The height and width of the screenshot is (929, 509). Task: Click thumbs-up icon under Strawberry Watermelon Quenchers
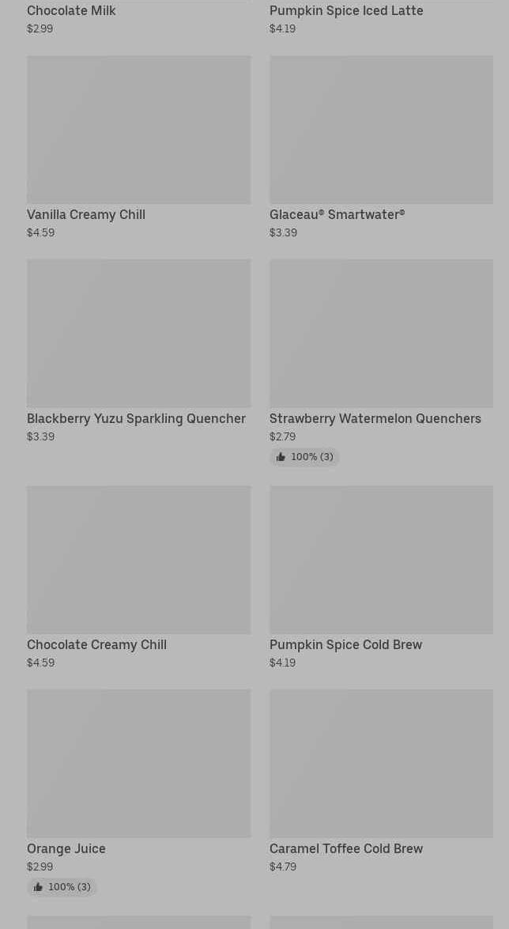click(x=281, y=457)
